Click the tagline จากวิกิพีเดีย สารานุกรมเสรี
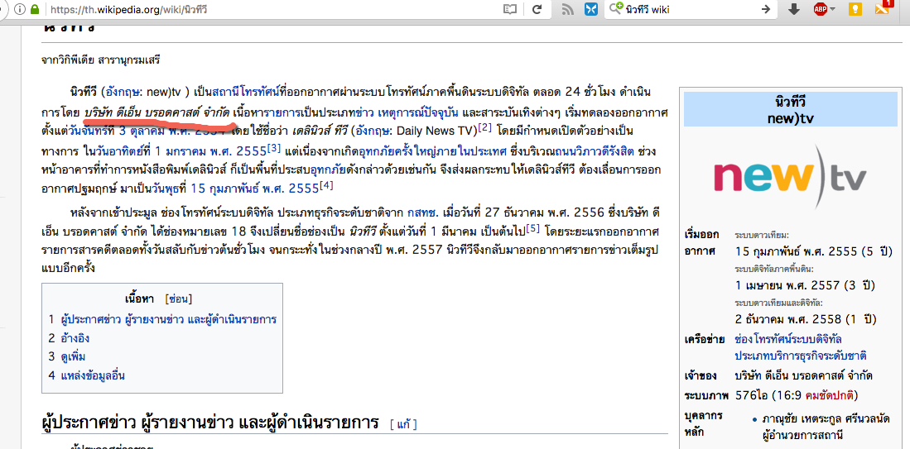 coord(100,60)
